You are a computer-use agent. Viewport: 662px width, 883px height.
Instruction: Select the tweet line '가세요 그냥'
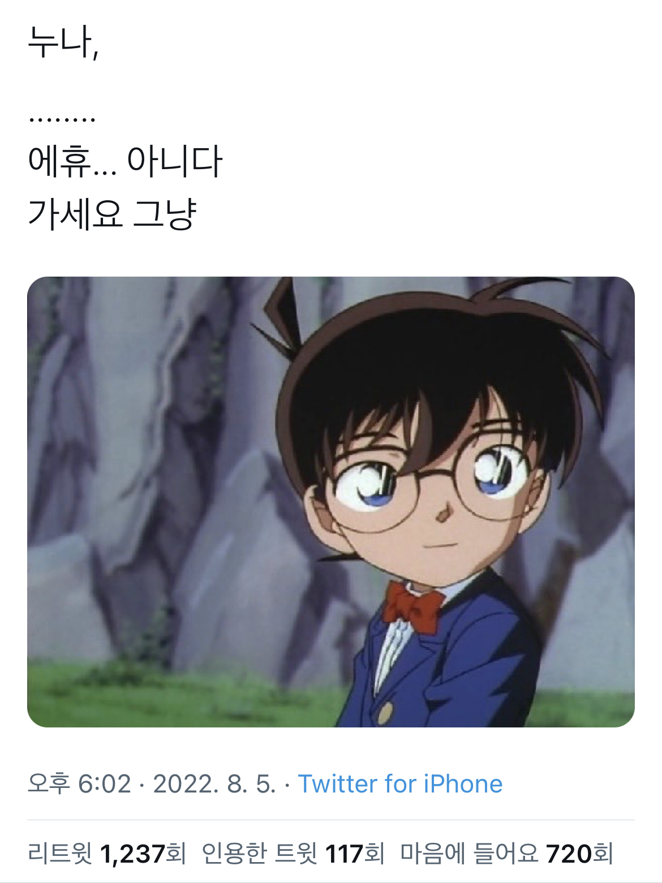pyautogui.click(x=112, y=214)
